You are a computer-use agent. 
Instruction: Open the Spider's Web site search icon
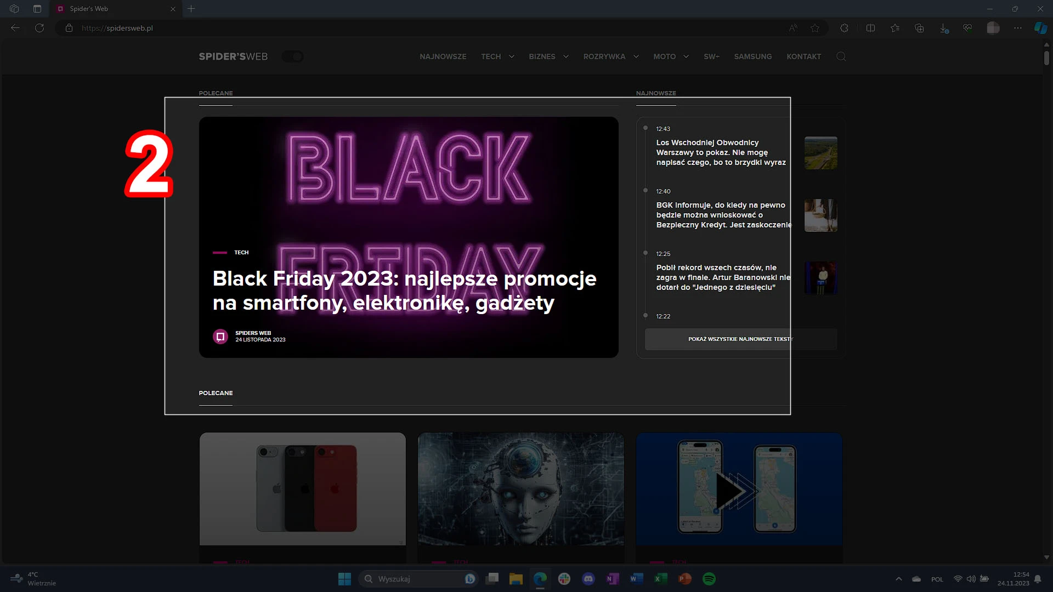[x=841, y=56]
